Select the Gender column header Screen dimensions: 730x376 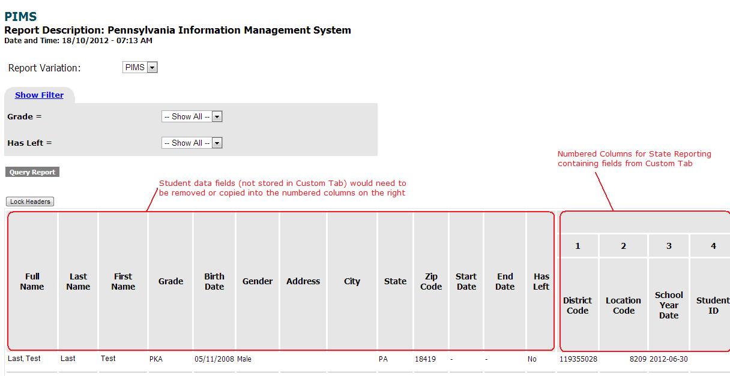(x=258, y=281)
